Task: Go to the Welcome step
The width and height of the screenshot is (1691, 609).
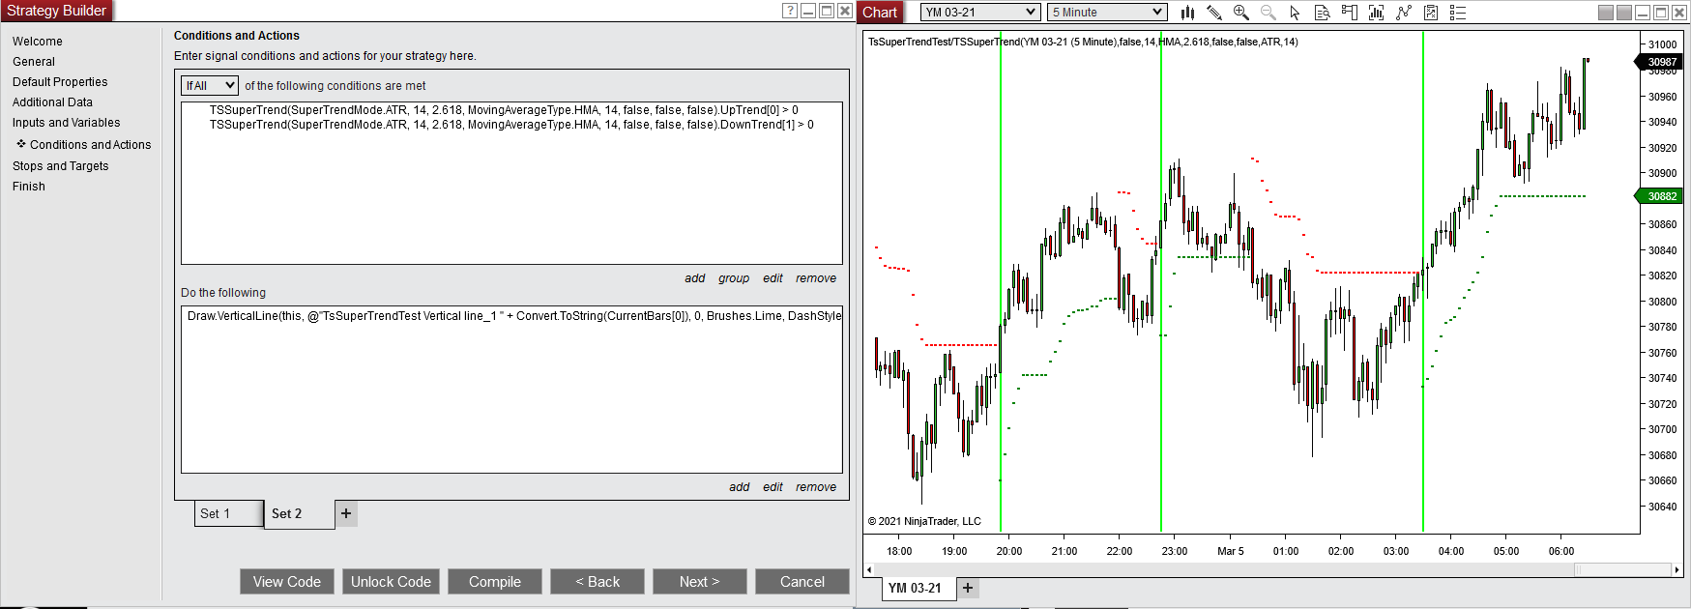Action: 38,42
